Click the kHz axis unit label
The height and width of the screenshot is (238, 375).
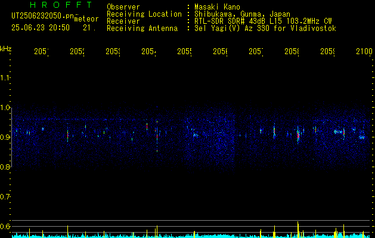point(5,49)
